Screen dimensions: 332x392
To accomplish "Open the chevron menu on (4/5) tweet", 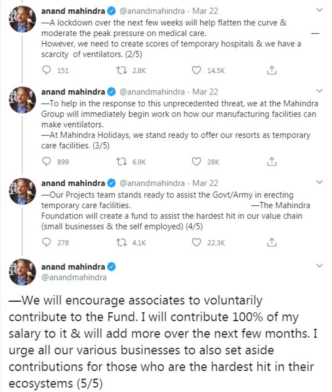I will click(x=320, y=182).
